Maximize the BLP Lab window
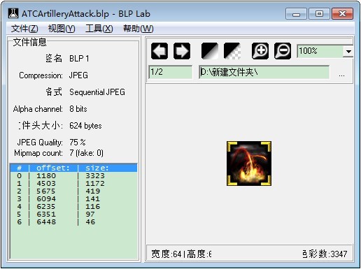 tap(319, 14)
